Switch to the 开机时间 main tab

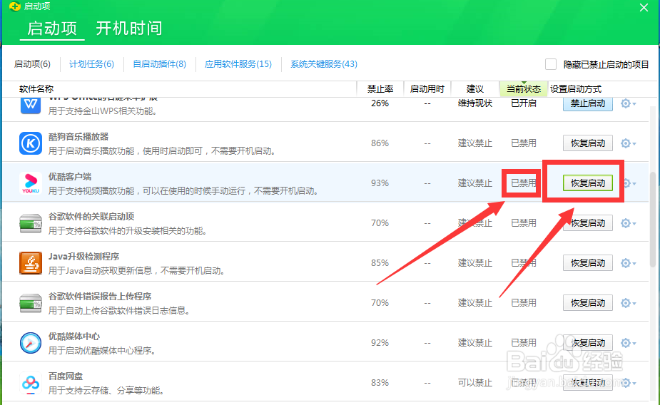129,29
